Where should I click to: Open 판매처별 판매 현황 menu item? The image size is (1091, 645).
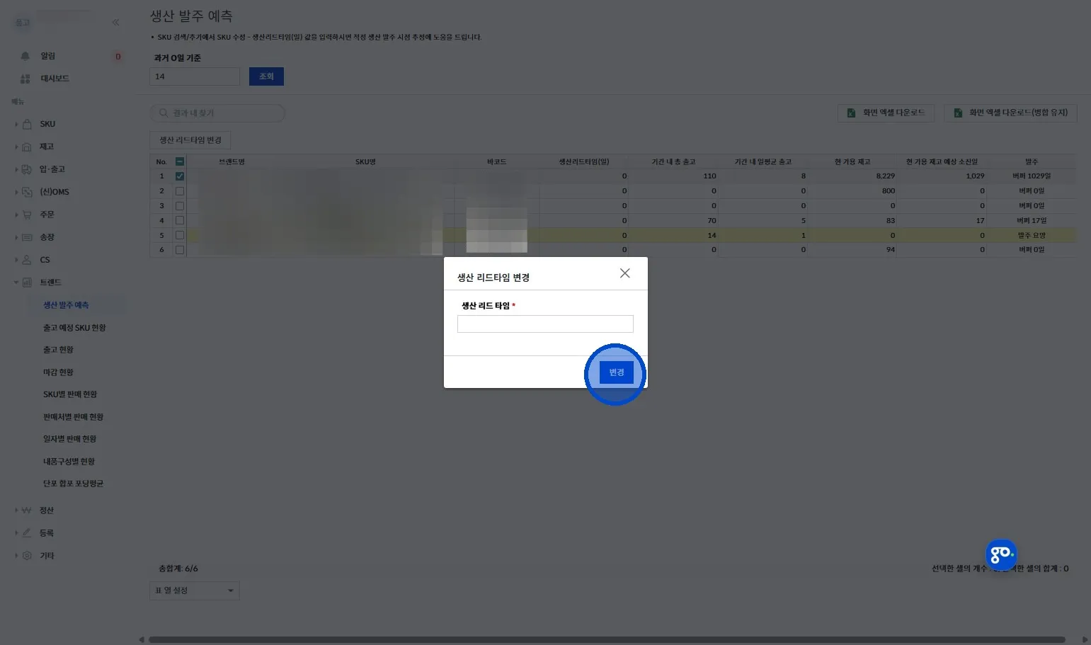coord(73,417)
